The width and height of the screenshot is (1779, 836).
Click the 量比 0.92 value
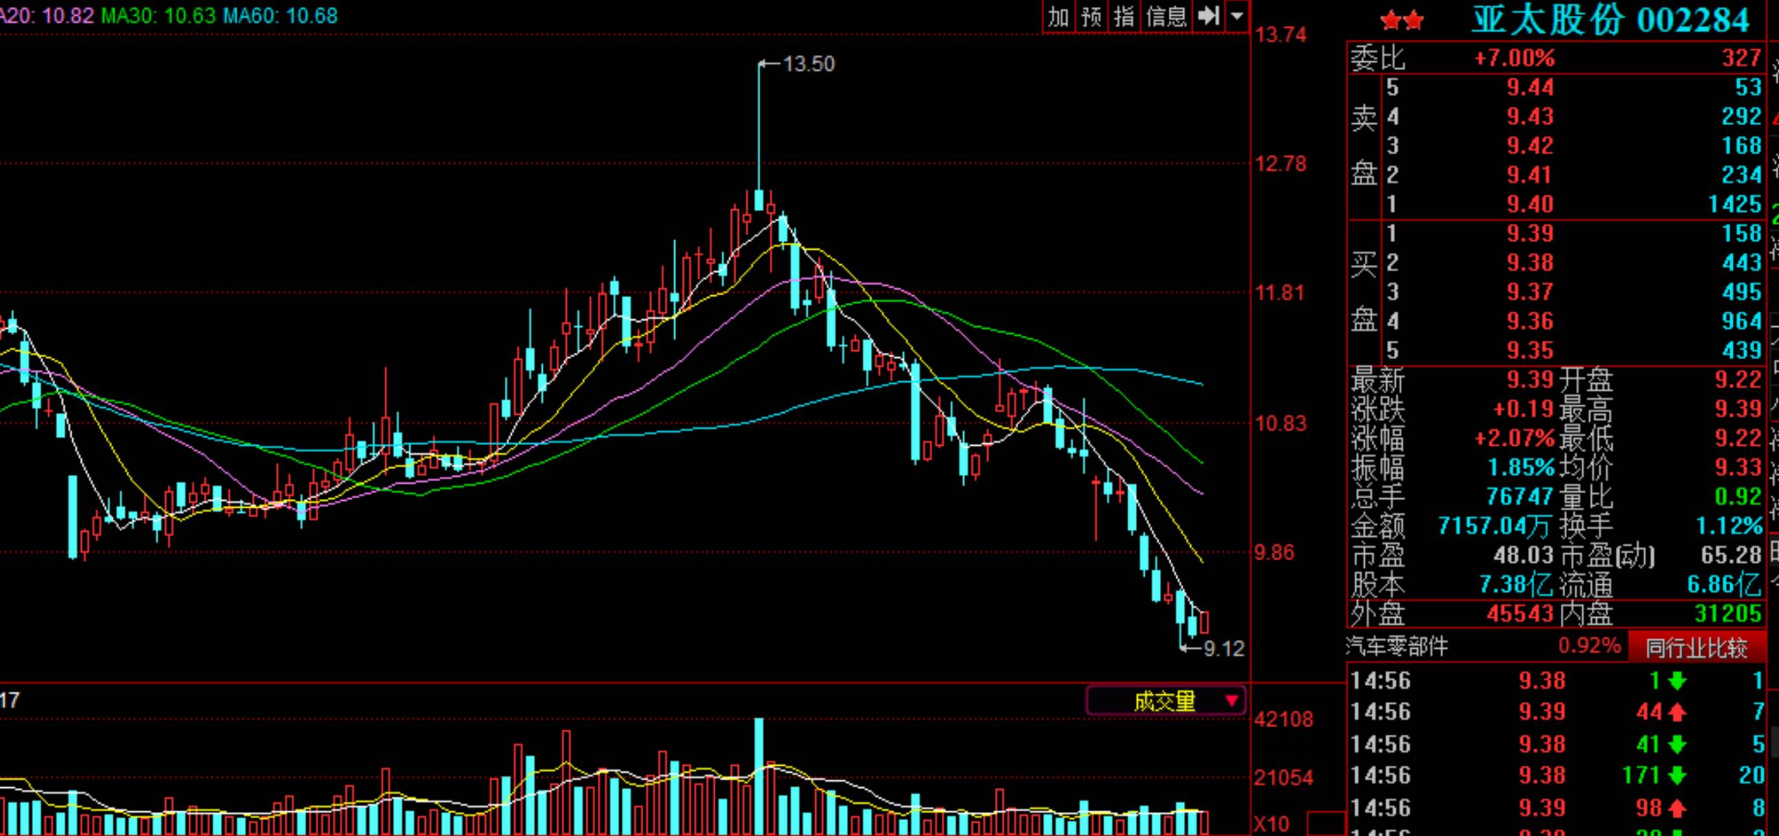(1738, 497)
